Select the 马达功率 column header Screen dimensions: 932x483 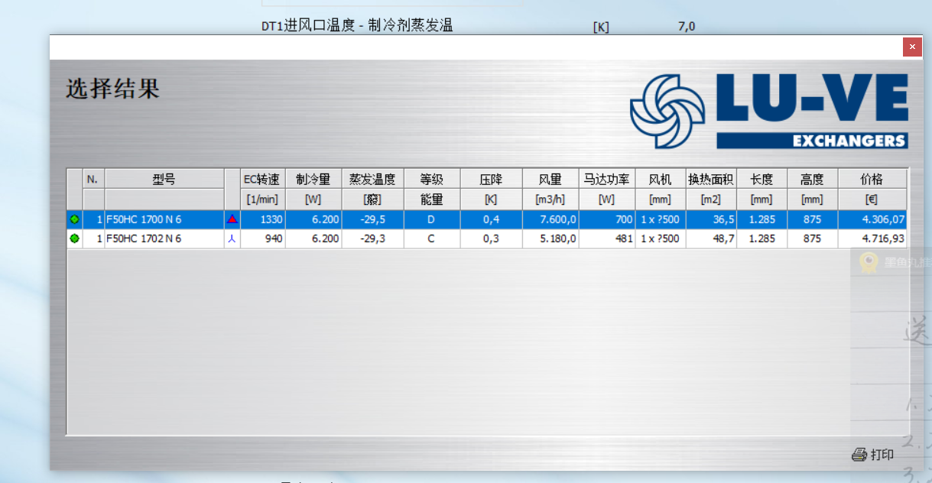click(607, 180)
